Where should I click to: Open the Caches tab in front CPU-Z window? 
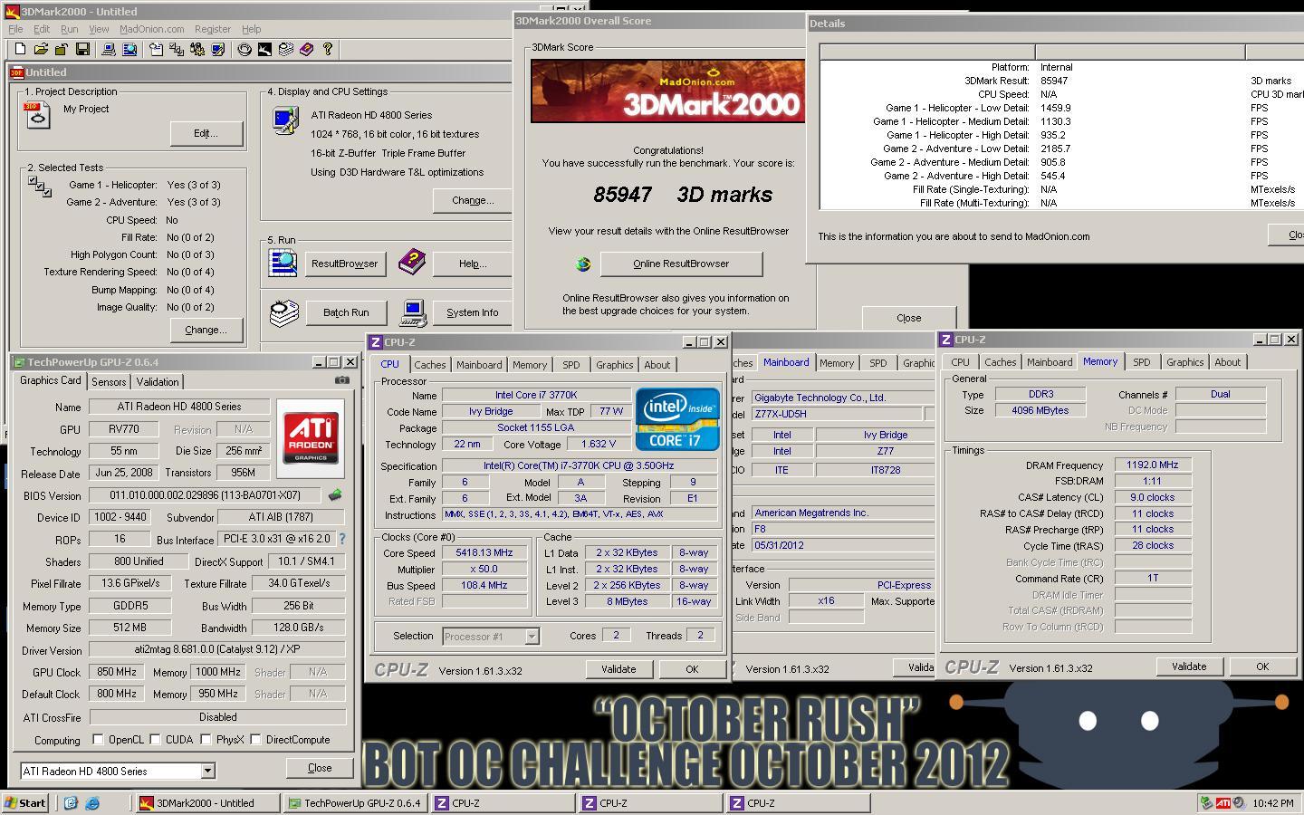pos(430,365)
